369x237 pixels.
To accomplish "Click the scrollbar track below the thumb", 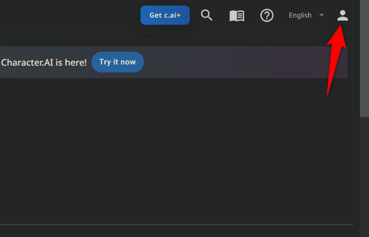I will [x=364, y=178].
